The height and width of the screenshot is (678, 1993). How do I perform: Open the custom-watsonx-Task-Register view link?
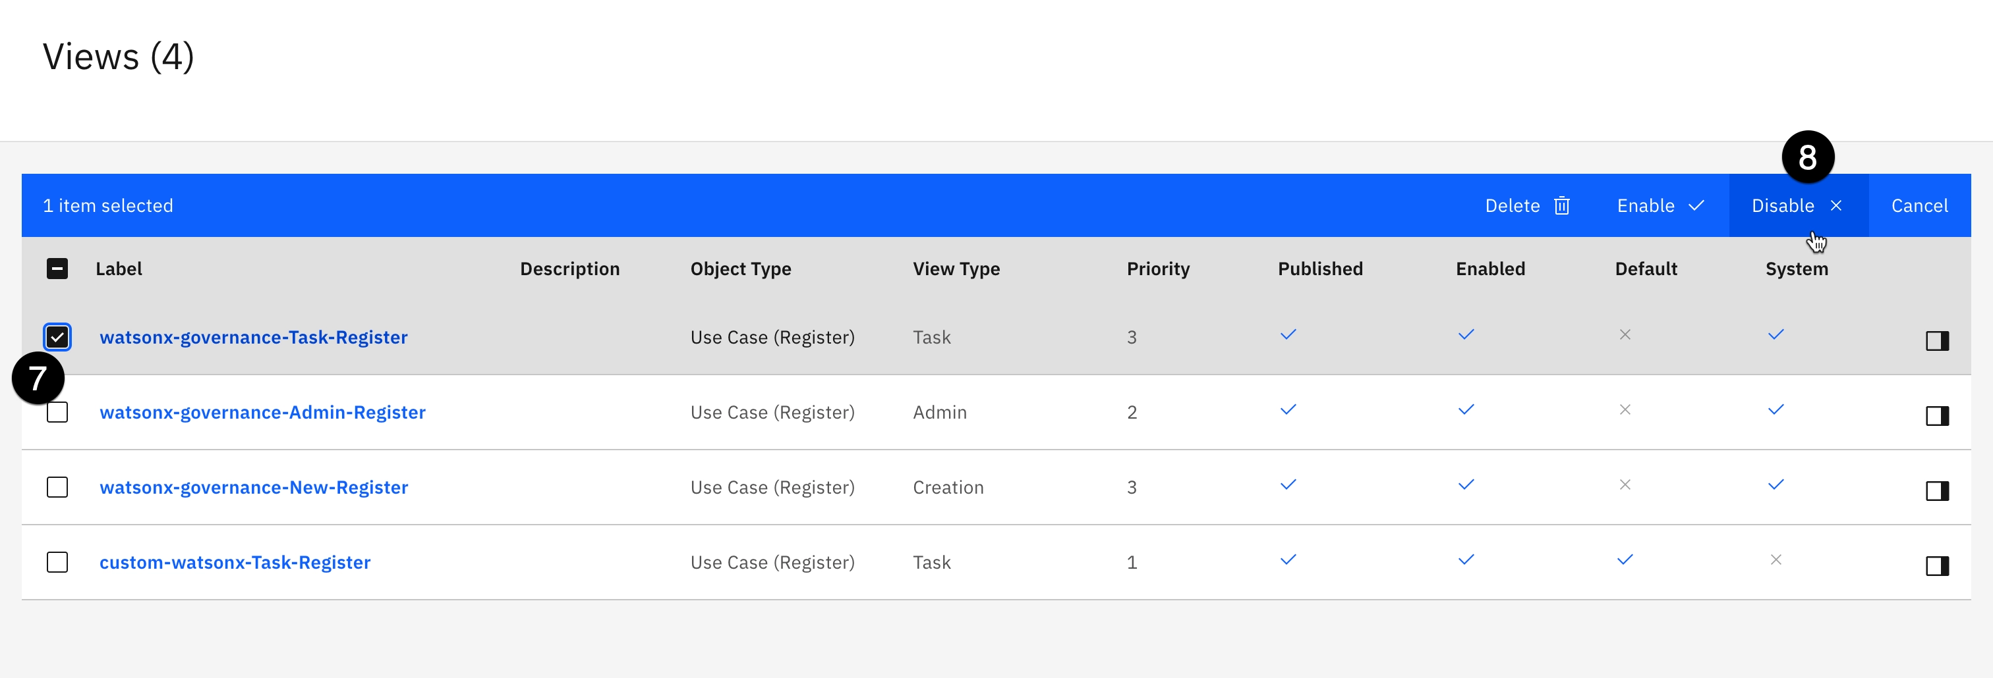235,562
